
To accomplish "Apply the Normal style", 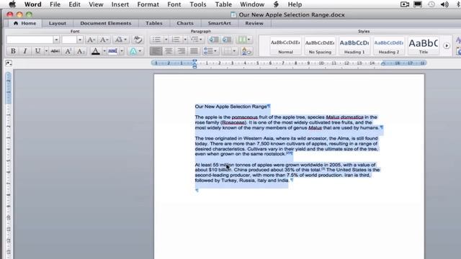I will click(x=285, y=46).
